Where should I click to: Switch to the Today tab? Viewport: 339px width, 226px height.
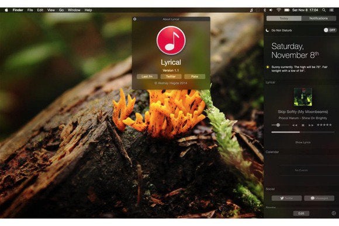284,18
